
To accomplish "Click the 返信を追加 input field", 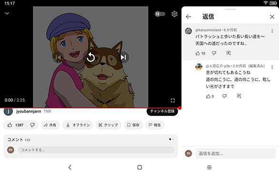I will pyautogui.click(x=235, y=154).
